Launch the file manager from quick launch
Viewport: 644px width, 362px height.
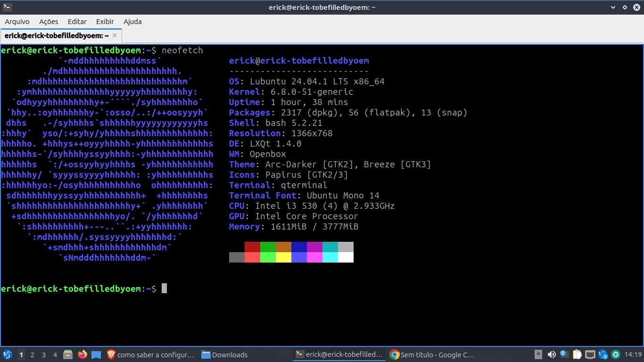(68, 354)
